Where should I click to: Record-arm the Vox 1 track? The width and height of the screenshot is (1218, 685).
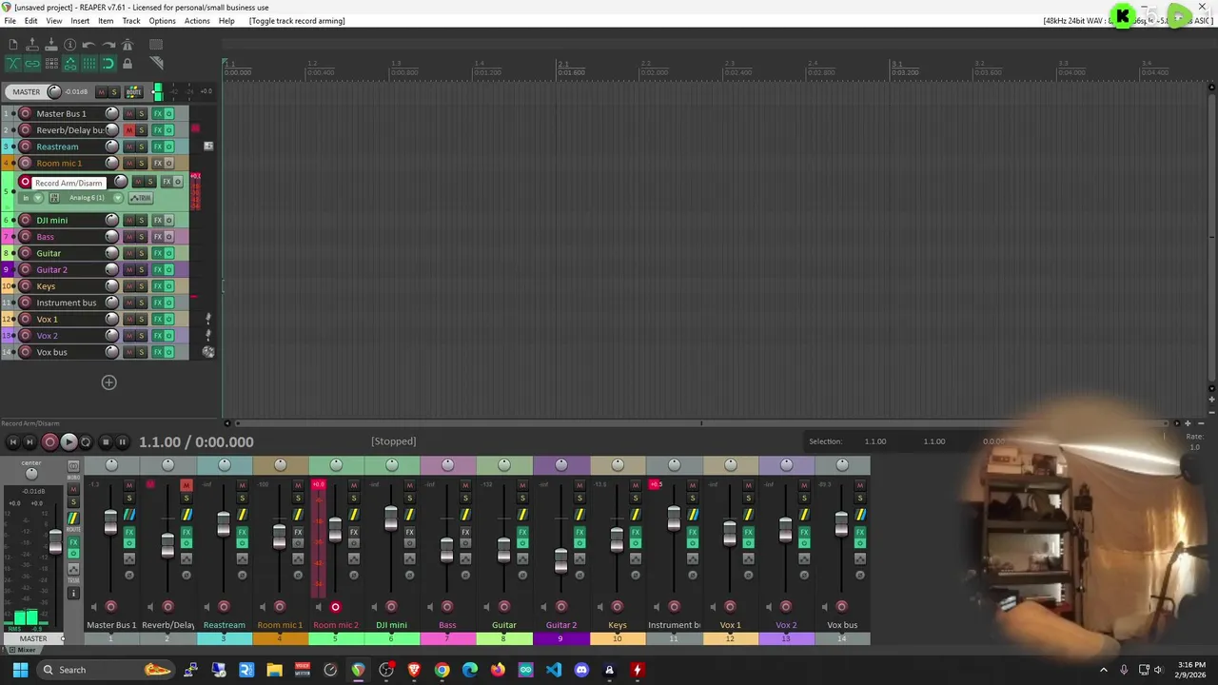(26, 319)
